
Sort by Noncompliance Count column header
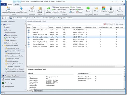point(107,27)
